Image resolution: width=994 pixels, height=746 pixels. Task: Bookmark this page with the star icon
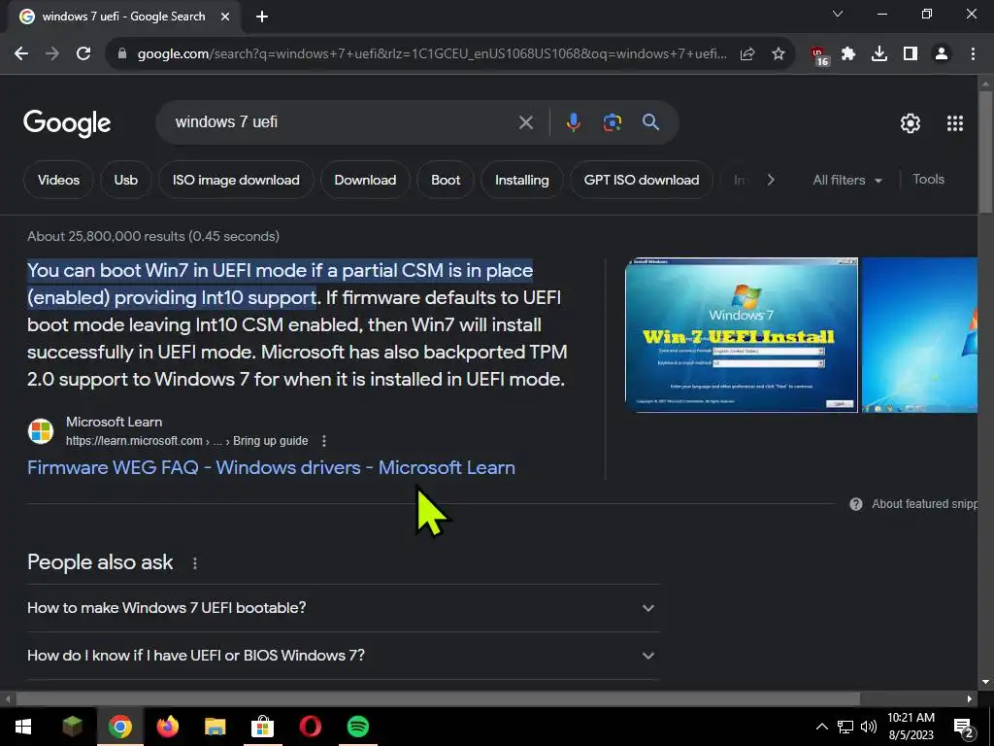(779, 54)
